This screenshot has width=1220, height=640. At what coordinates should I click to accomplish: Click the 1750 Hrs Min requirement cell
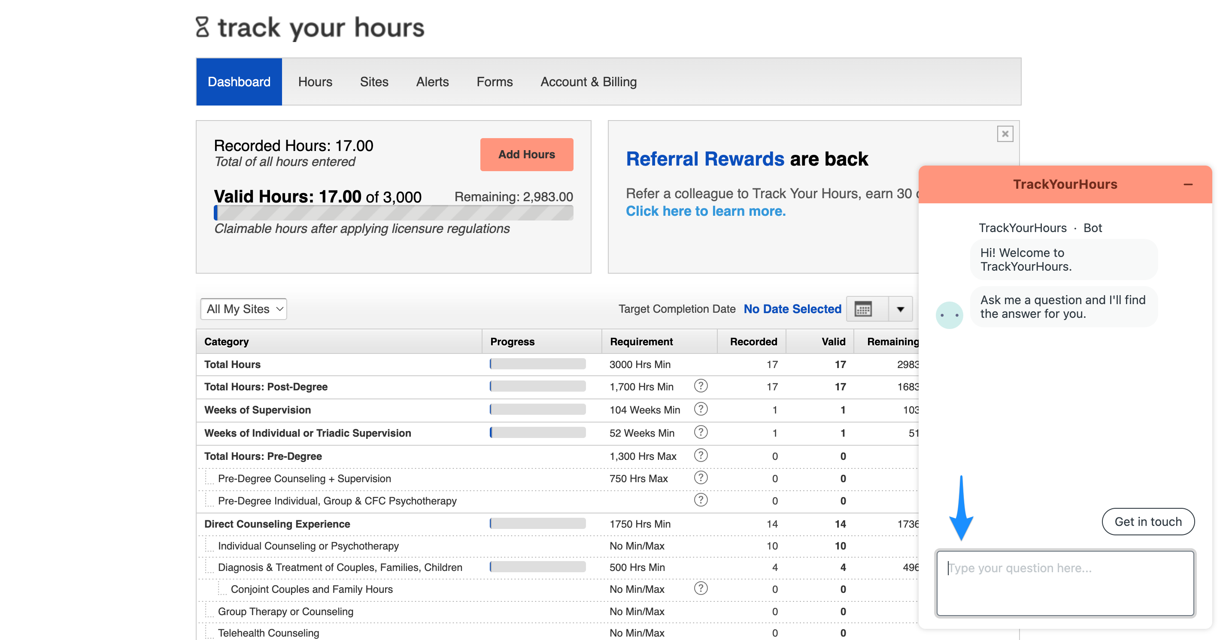tap(640, 524)
